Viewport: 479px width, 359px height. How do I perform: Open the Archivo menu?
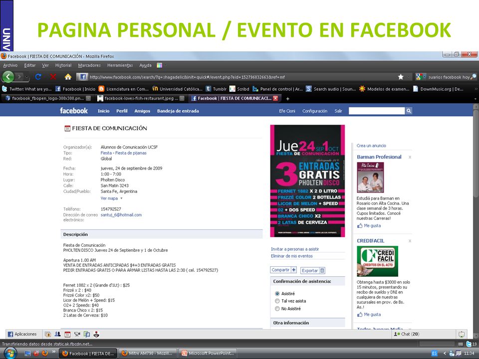pyautogui.click(x=10, y=65)
